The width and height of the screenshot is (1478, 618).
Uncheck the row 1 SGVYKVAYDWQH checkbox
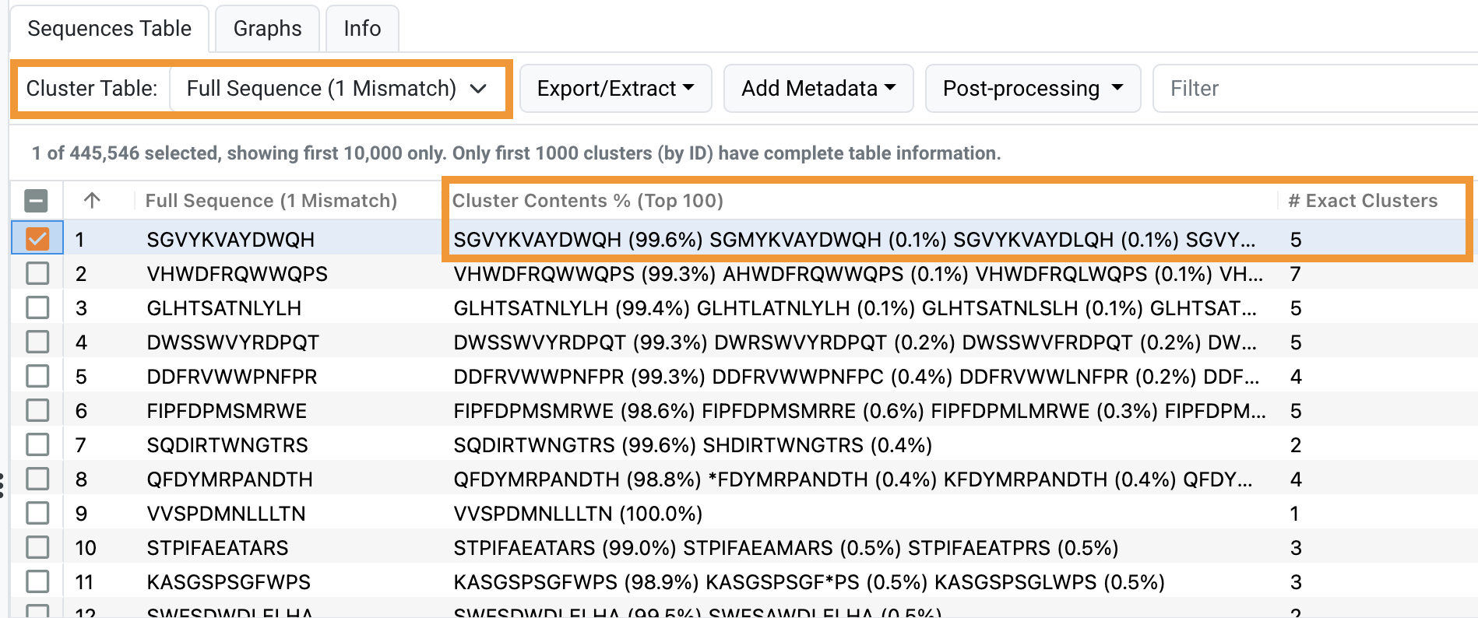coord(37,239)
